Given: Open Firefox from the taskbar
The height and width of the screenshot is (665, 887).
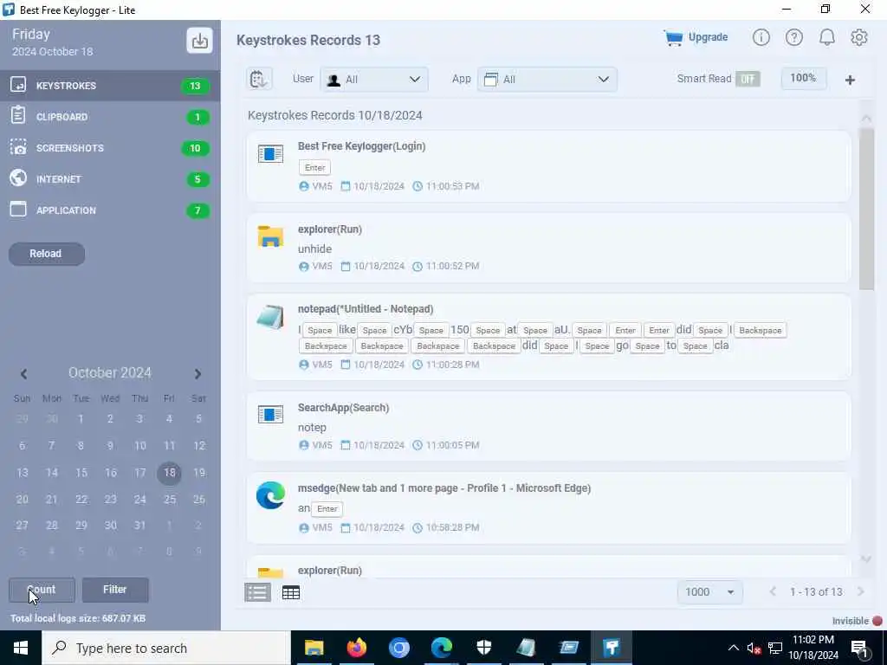Looking at the screenshot, I should click(x=356, y=648).
